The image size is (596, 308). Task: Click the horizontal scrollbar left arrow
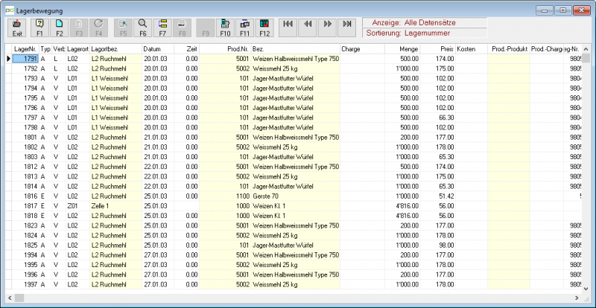pos(10,298)
